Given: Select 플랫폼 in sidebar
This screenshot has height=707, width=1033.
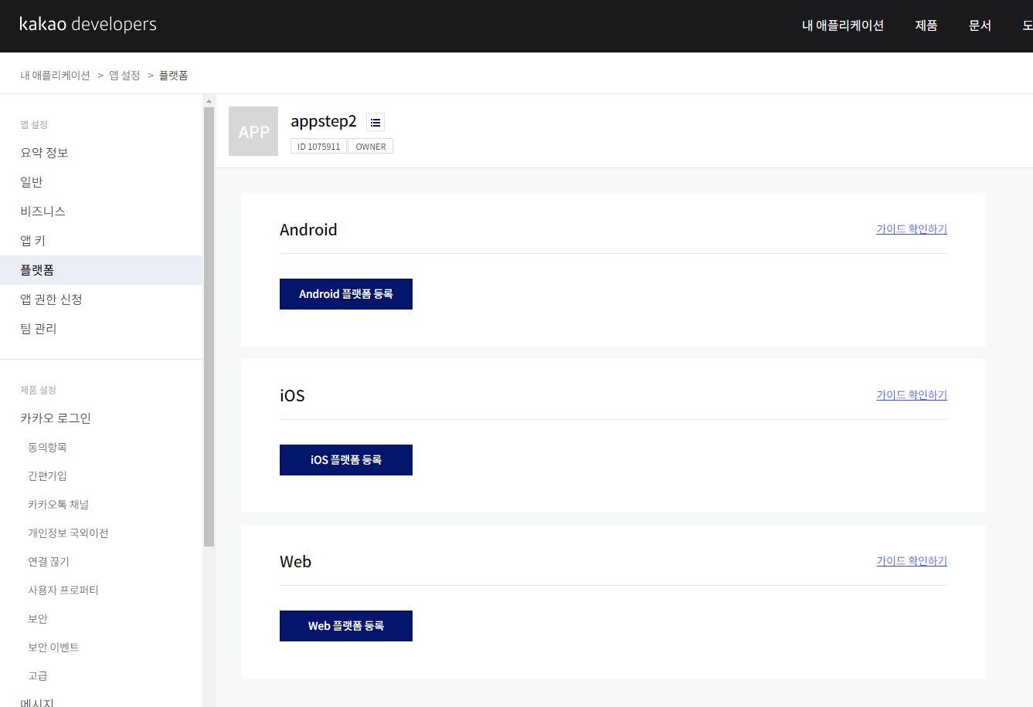Looking at the screenshot, I should pyautogui.click(x=101, y=270).
